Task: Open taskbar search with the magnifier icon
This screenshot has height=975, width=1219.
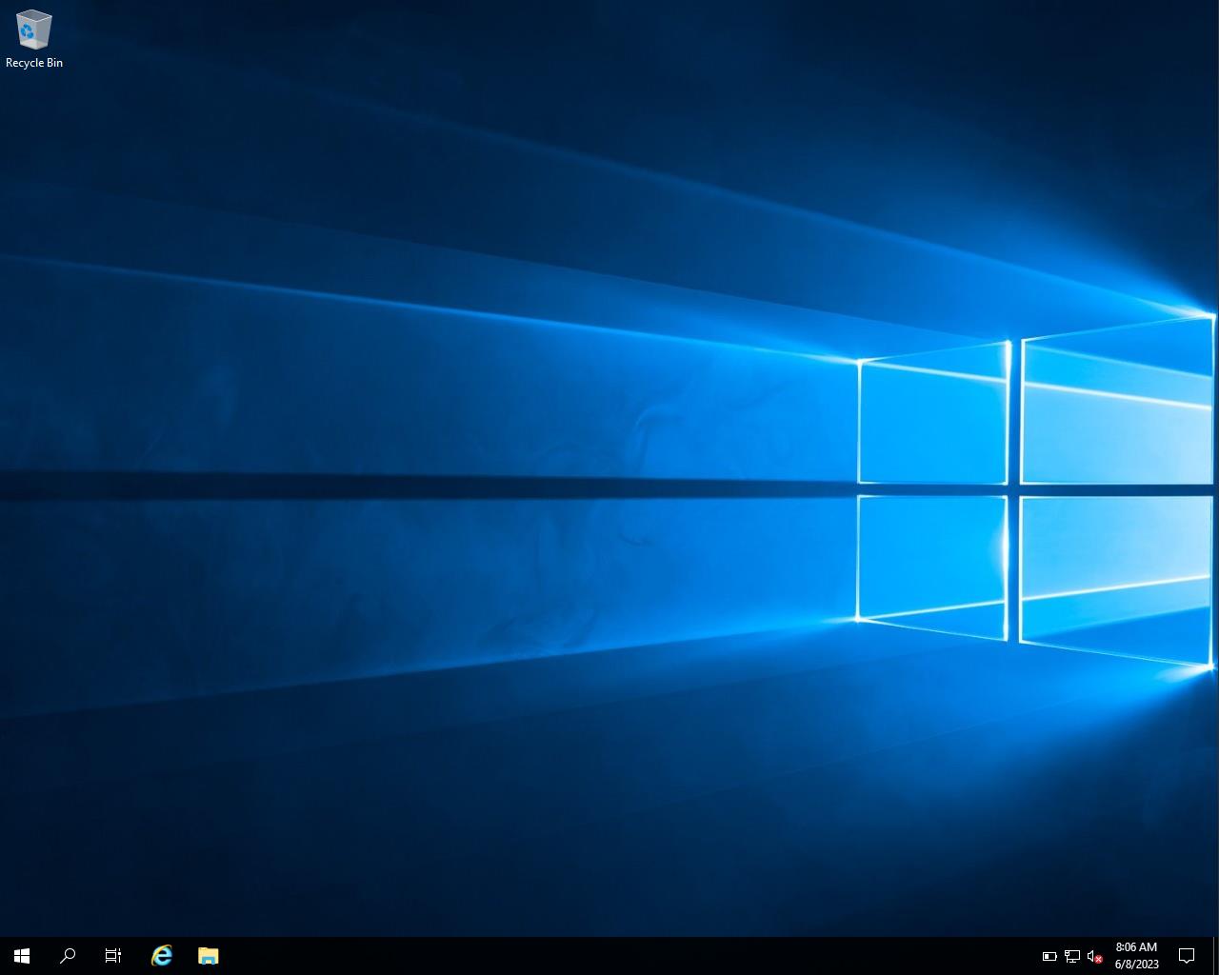Action: (68, 955)
